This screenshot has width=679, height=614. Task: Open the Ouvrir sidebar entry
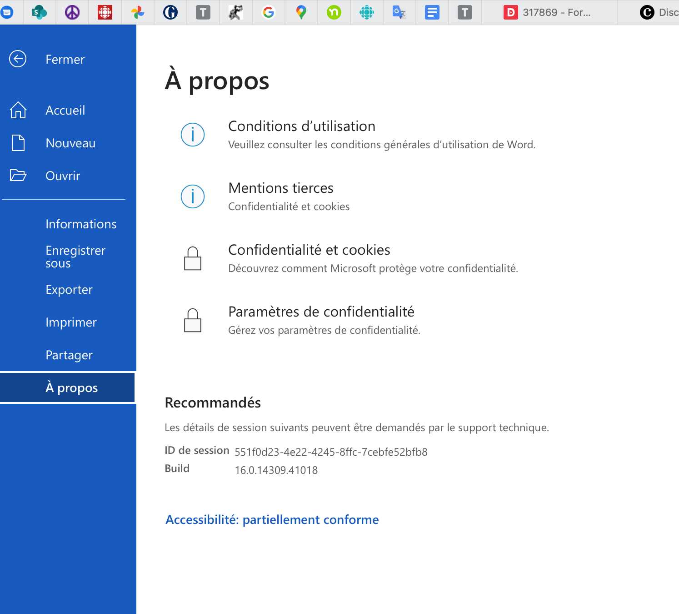pos(63,176)
